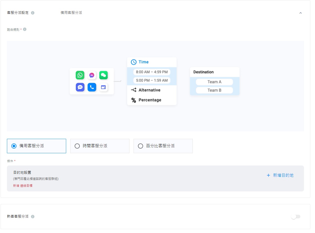Click the web chat widget icon
The width and height of the screenshot is (315, 233).
coord(103,87)
